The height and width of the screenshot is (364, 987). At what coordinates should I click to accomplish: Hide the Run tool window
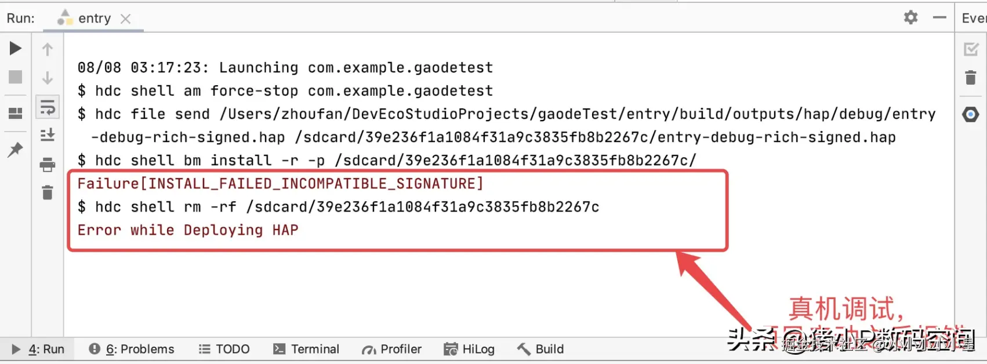(939, 17)
